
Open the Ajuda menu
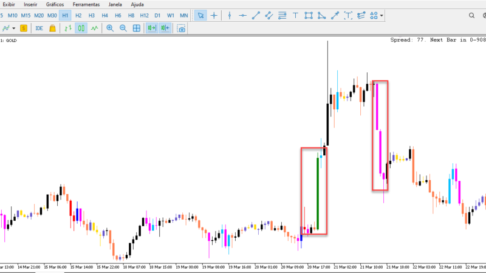pos(137,4)
